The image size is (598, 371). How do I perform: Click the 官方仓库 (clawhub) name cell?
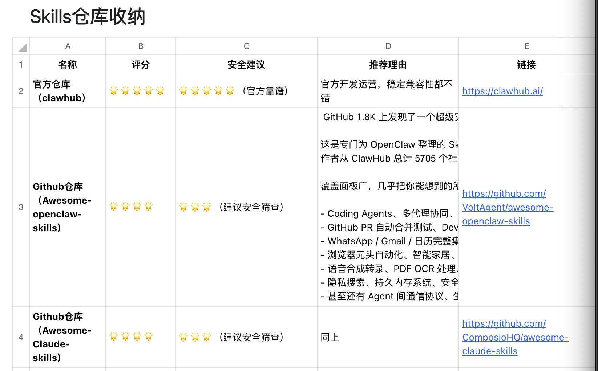click(68, 91)
